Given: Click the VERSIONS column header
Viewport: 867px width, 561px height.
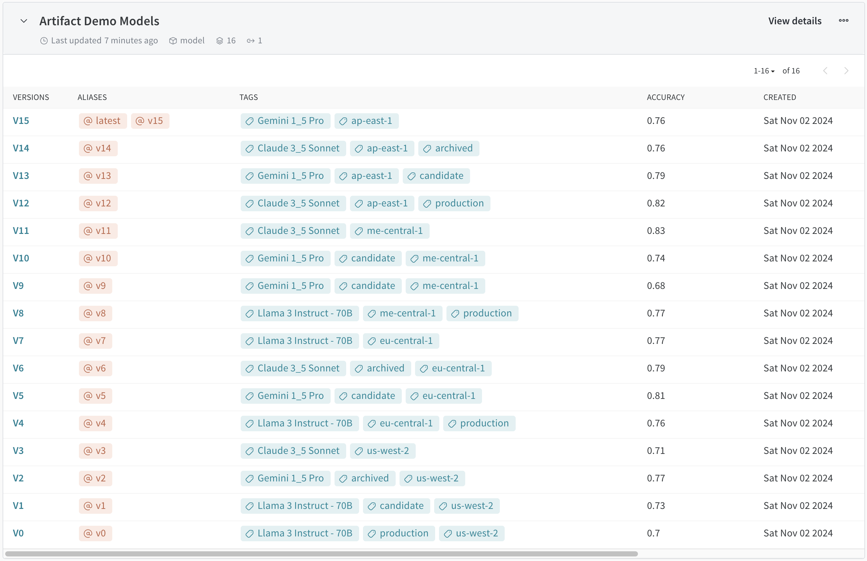Looking at the screenshot, I should tap(31, 97).
